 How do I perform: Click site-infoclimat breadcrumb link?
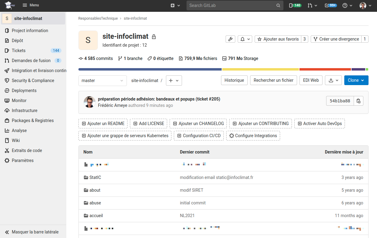pyautogui.click(x=135, y=18)
